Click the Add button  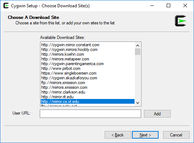157,114
